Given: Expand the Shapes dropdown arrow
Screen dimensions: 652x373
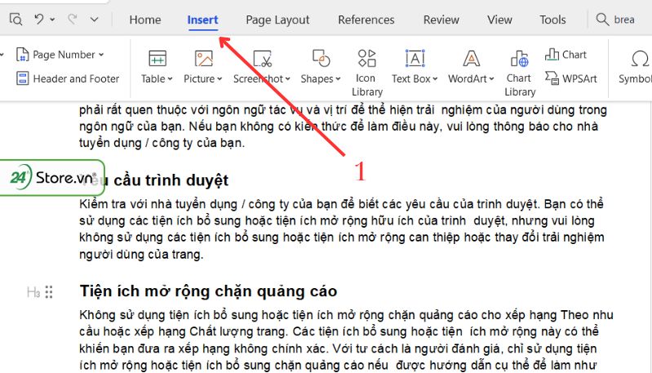Looking at the screenshot, I should (x=338, y=79).
